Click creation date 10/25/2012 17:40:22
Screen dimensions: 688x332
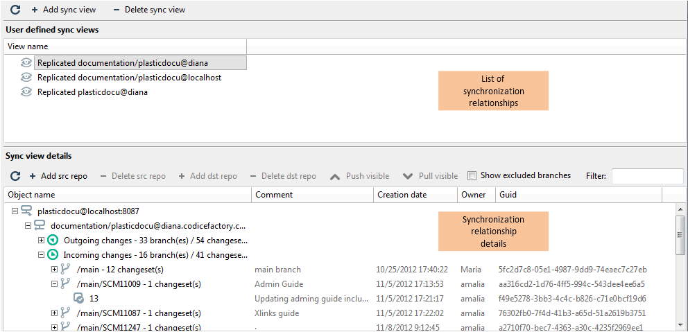point(412,270)
